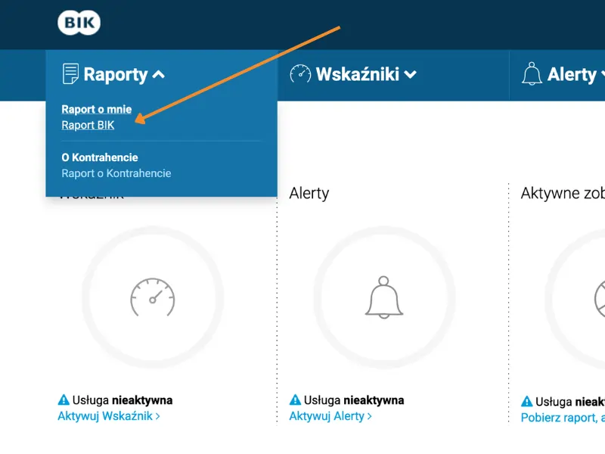This screenshot has height=454, width=605.
Task: Click Pobierz raport link
Action: (560, 418)
